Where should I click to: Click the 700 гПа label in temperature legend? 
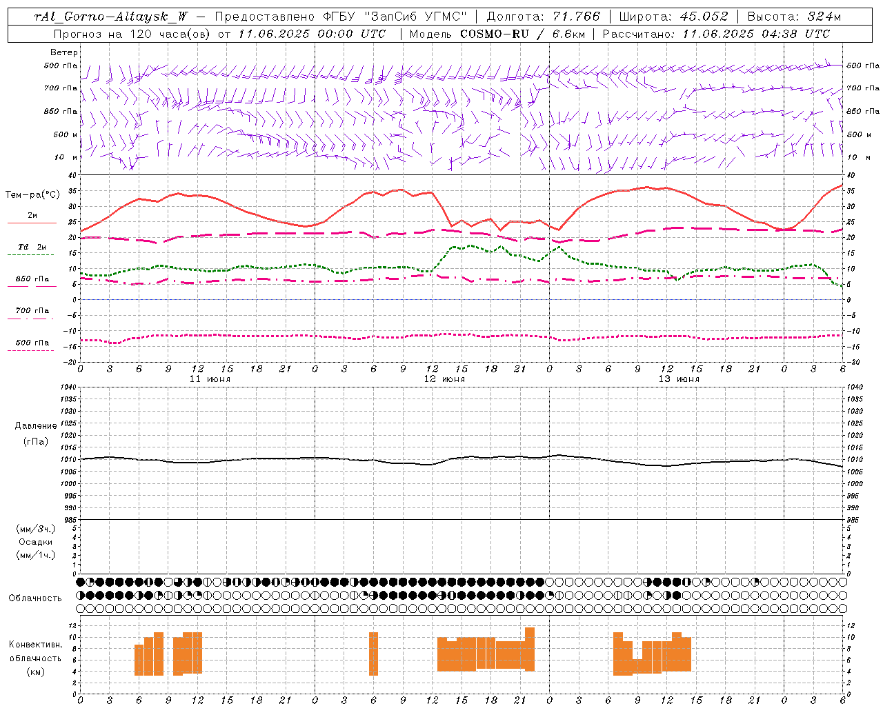click(x=32, y=311)
